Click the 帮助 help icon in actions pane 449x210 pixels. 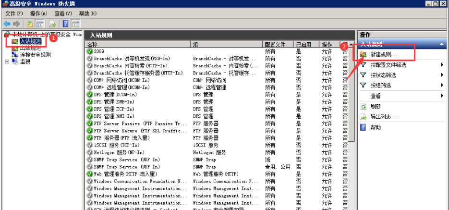[363, 127]
